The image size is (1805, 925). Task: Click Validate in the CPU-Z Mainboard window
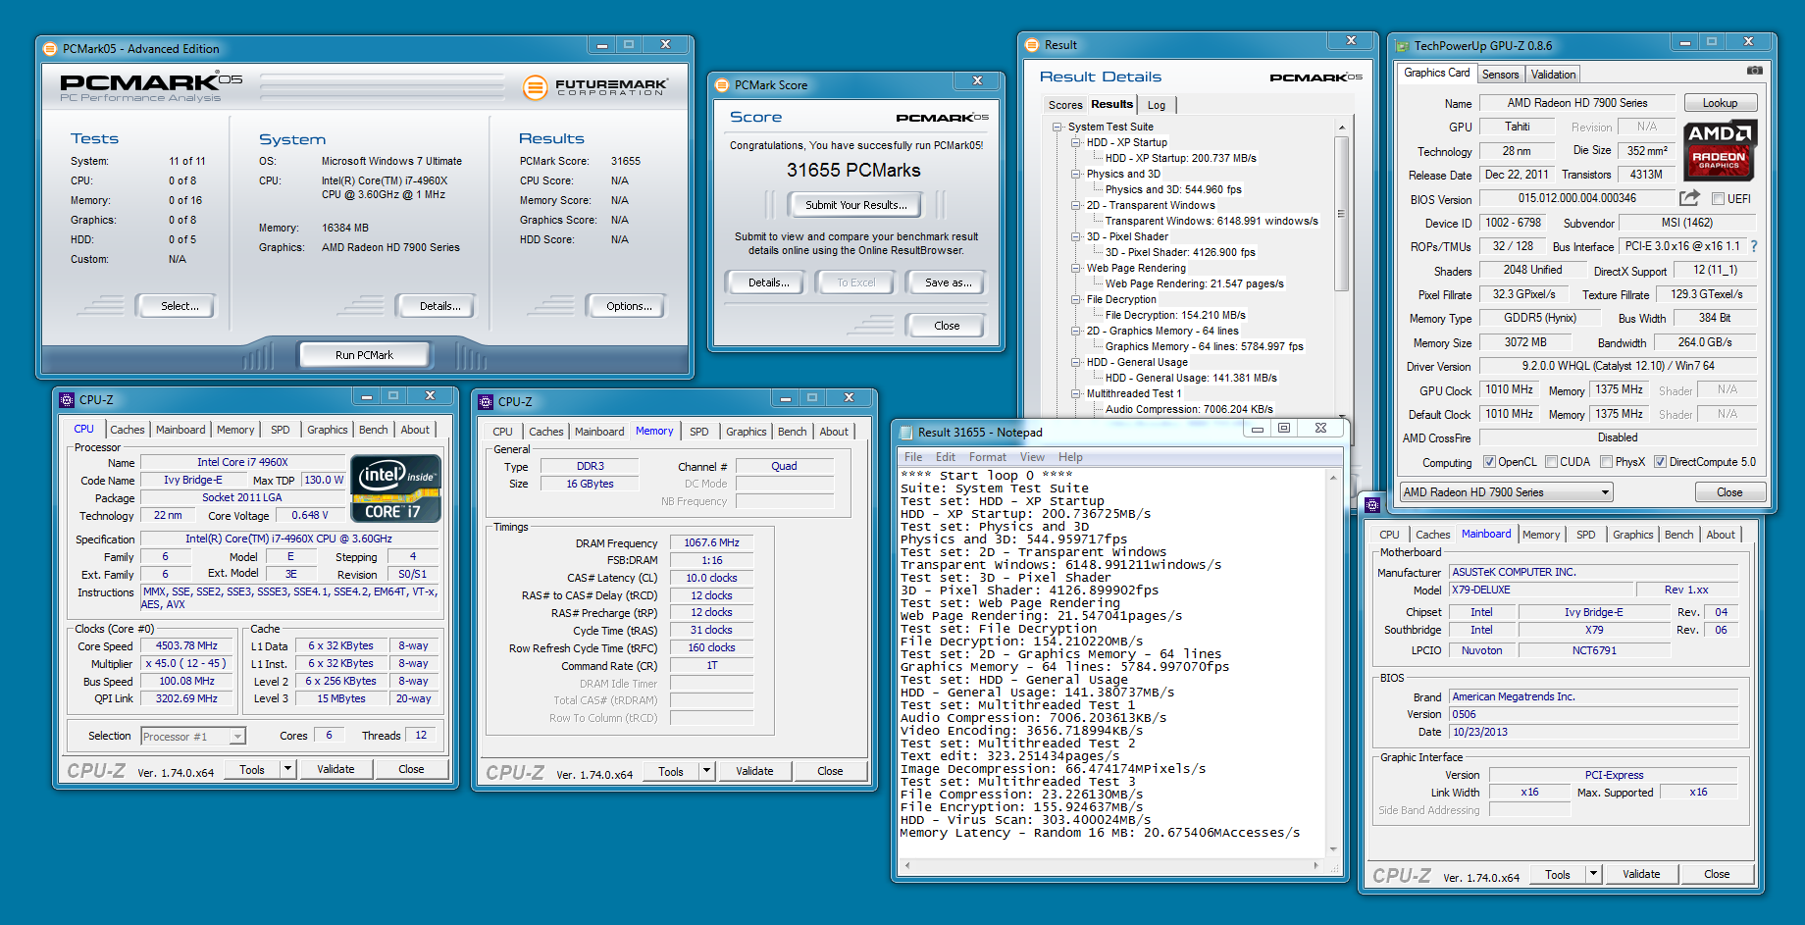pos(1641,874)
